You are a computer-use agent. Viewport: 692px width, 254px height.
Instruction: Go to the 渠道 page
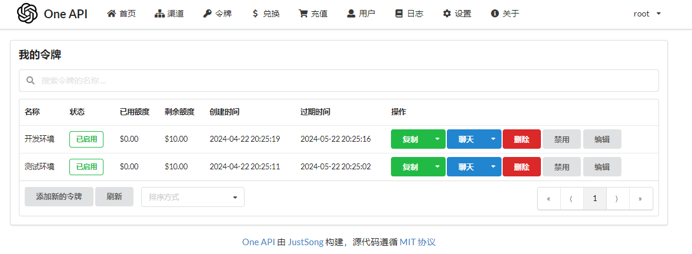[x=169, y=14]
